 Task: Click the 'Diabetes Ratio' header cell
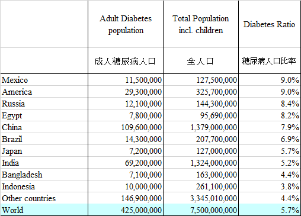pyautogui.click(x=270, y=24)
